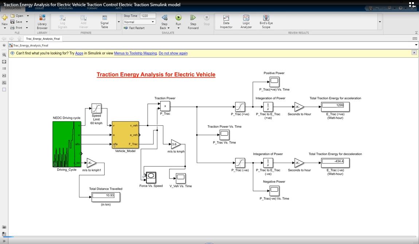
Task: Click the Stop Time input field
Action: tap(148, 16)
